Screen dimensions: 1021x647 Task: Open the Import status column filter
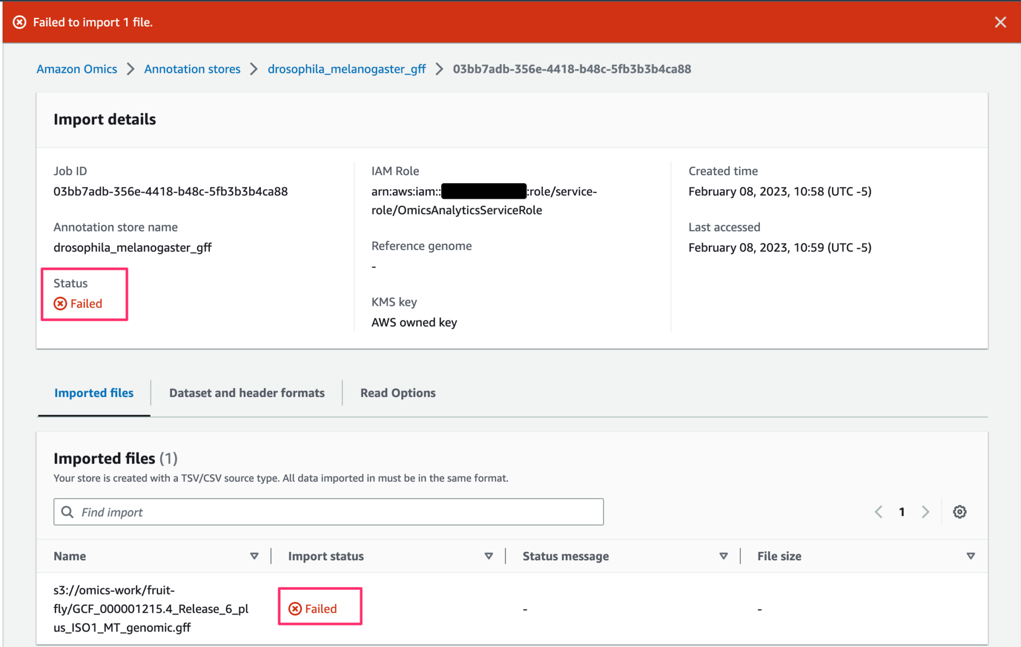coord(489,556)
